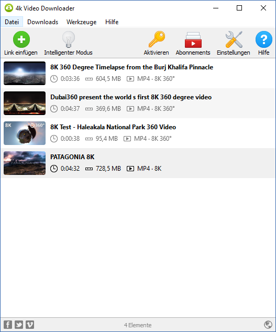The image size is (276, 332).
Task: Click format icon of Dubai360 video
Action: (x=130, y=109)
